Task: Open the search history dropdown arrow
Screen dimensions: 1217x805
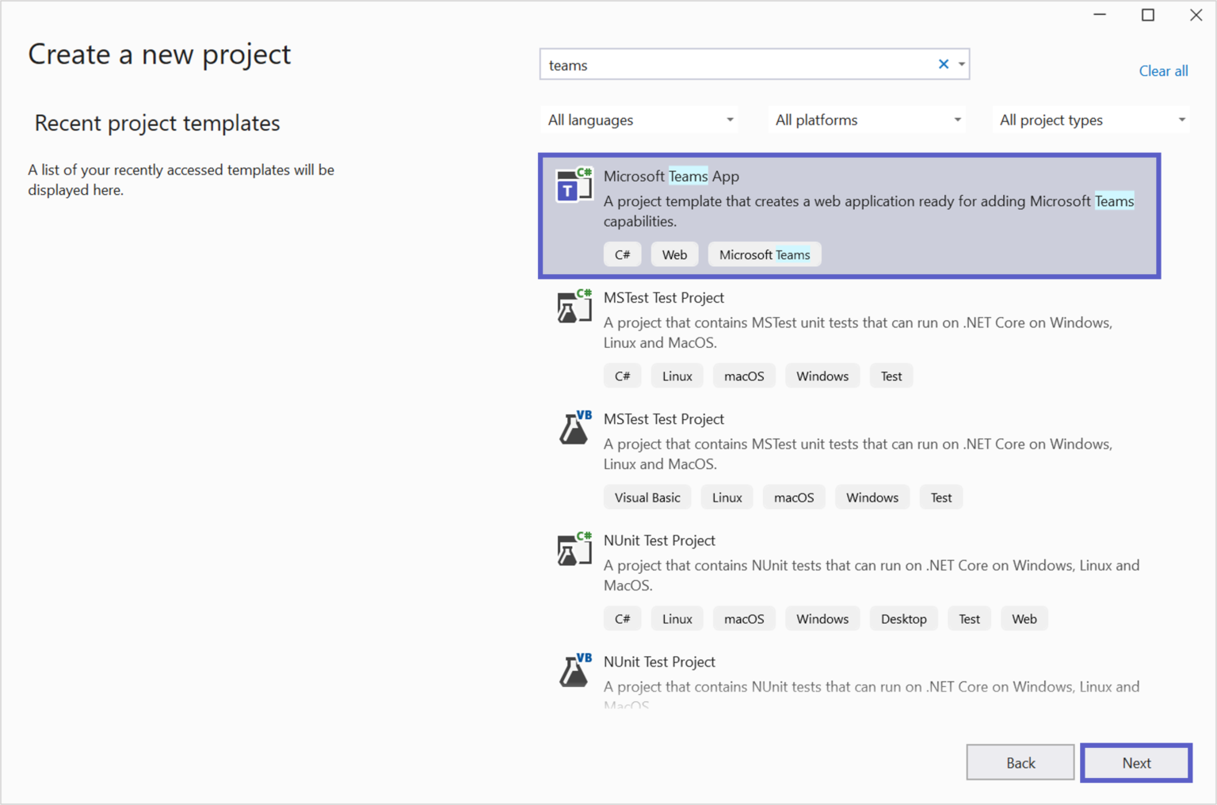Action: (x=961, y=63)
